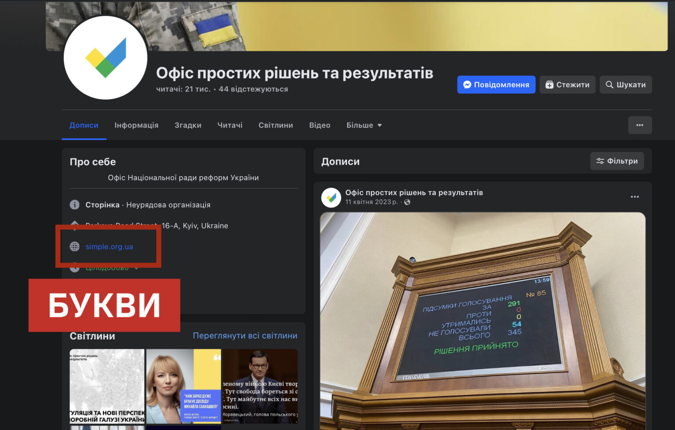The height and width of the screenshot is (430, 675).
Task: Open the Відео tab
Action: 320,125
